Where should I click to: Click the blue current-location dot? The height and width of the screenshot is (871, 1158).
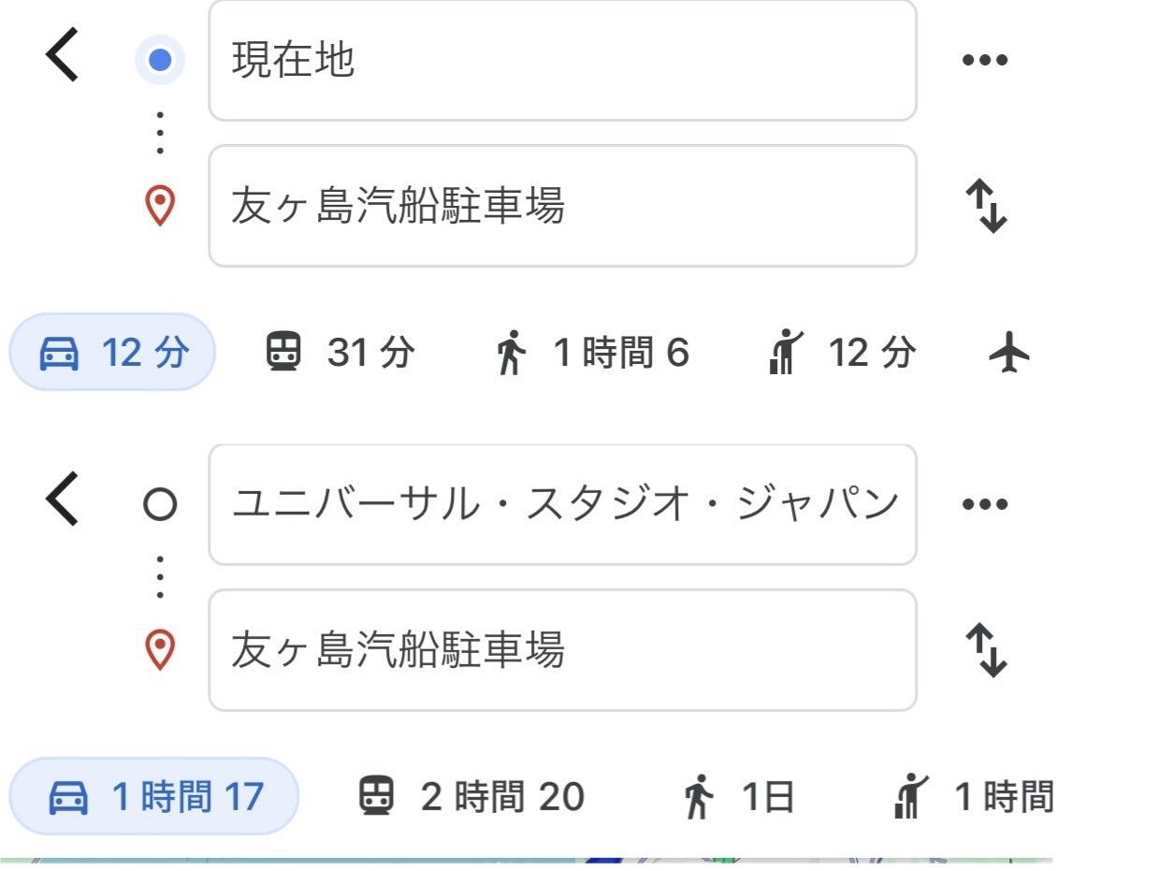[160, 60]
